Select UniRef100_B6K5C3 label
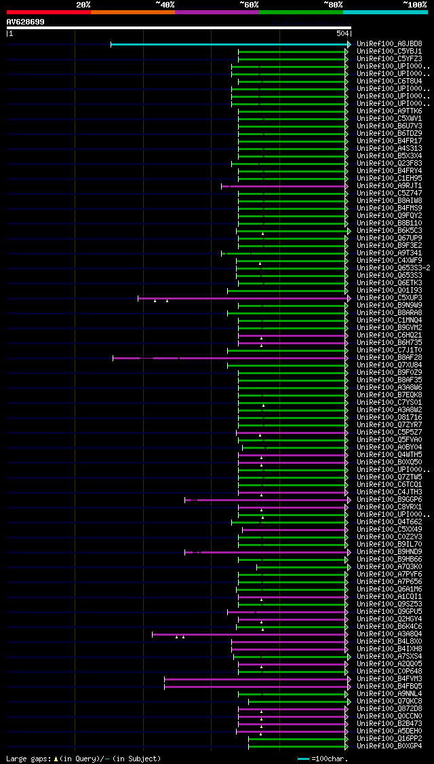The width and height of the screenshot is (434, 764). pos(389,230)
